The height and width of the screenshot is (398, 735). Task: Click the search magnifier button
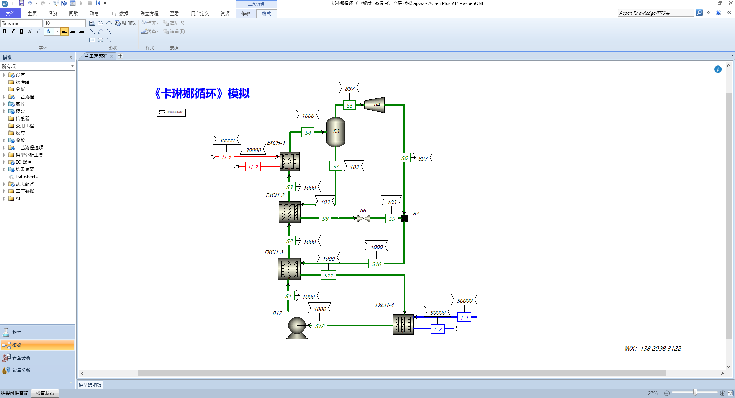click(699, 13)
